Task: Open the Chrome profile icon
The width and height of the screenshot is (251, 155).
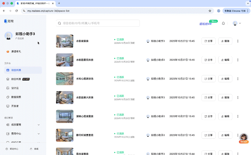Action: coord(218,11)
